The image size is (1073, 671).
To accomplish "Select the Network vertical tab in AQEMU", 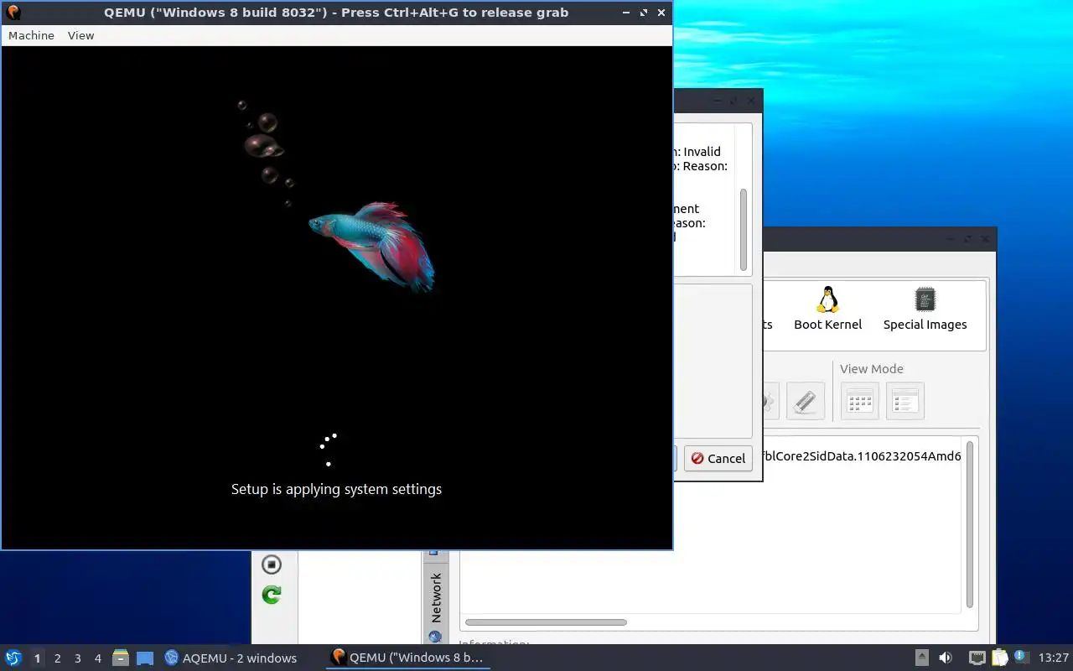I will [x=436, y=597].
